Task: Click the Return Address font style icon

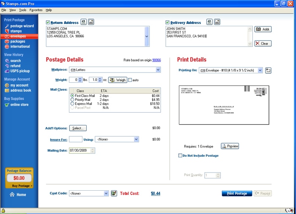Action: [x=84, y=22]
